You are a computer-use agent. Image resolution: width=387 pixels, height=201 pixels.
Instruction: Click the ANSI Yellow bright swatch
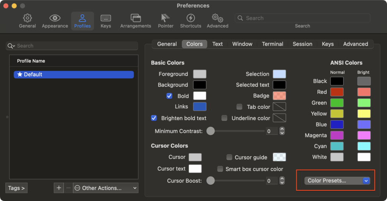click(364, 114)
